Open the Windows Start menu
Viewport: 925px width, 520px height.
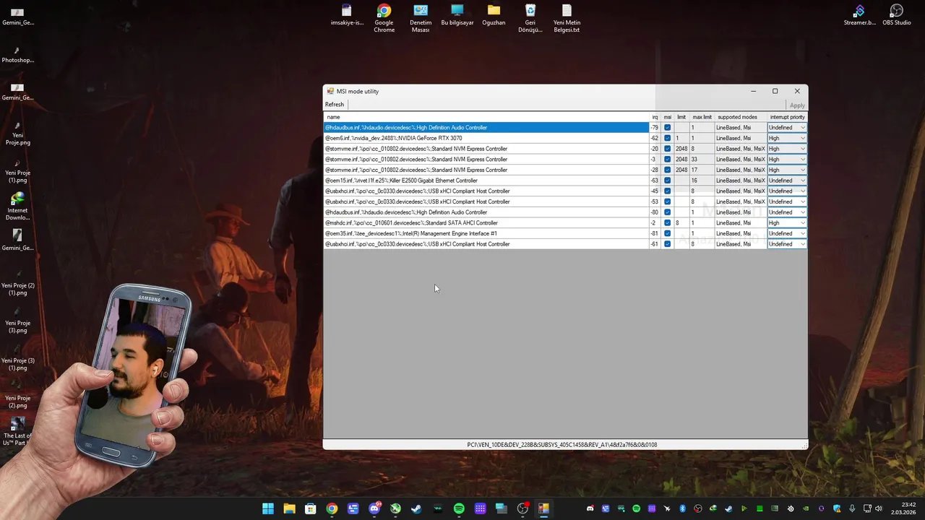268,508
